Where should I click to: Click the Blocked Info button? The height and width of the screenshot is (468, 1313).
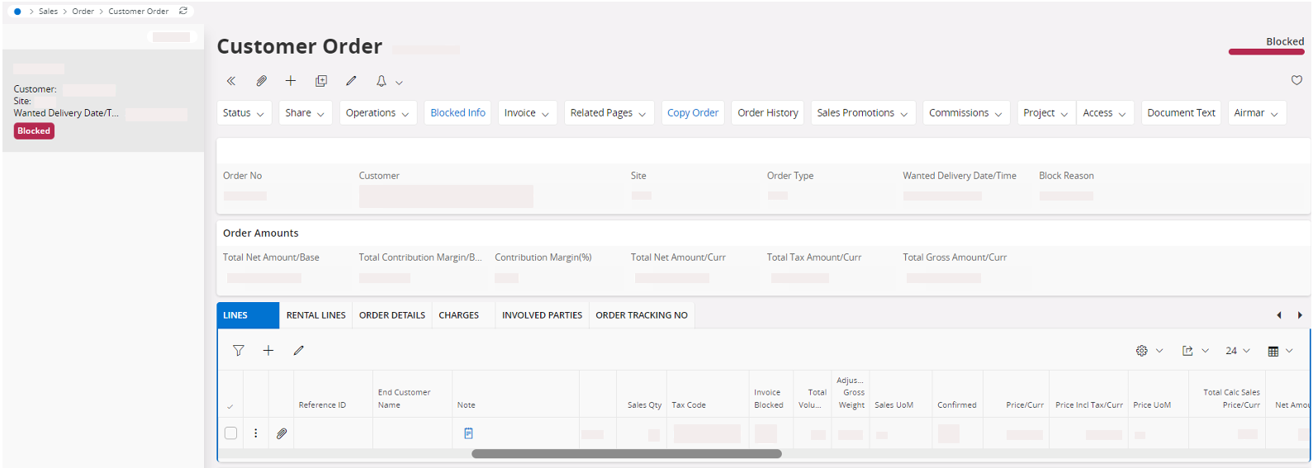[457, 113]
